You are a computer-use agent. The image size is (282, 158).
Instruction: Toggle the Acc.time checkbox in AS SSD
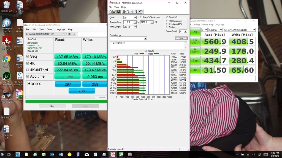[28, 76]
